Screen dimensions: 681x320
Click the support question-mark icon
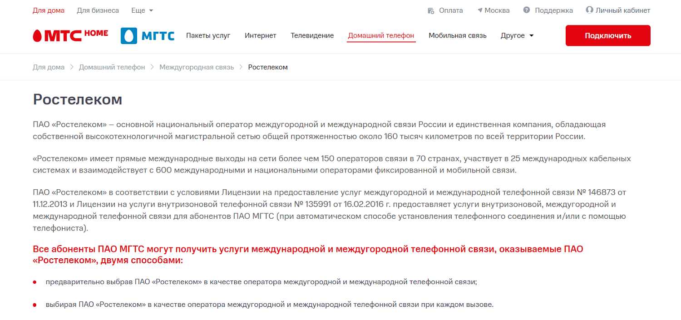pyautogui.click(x=527, y=10)
